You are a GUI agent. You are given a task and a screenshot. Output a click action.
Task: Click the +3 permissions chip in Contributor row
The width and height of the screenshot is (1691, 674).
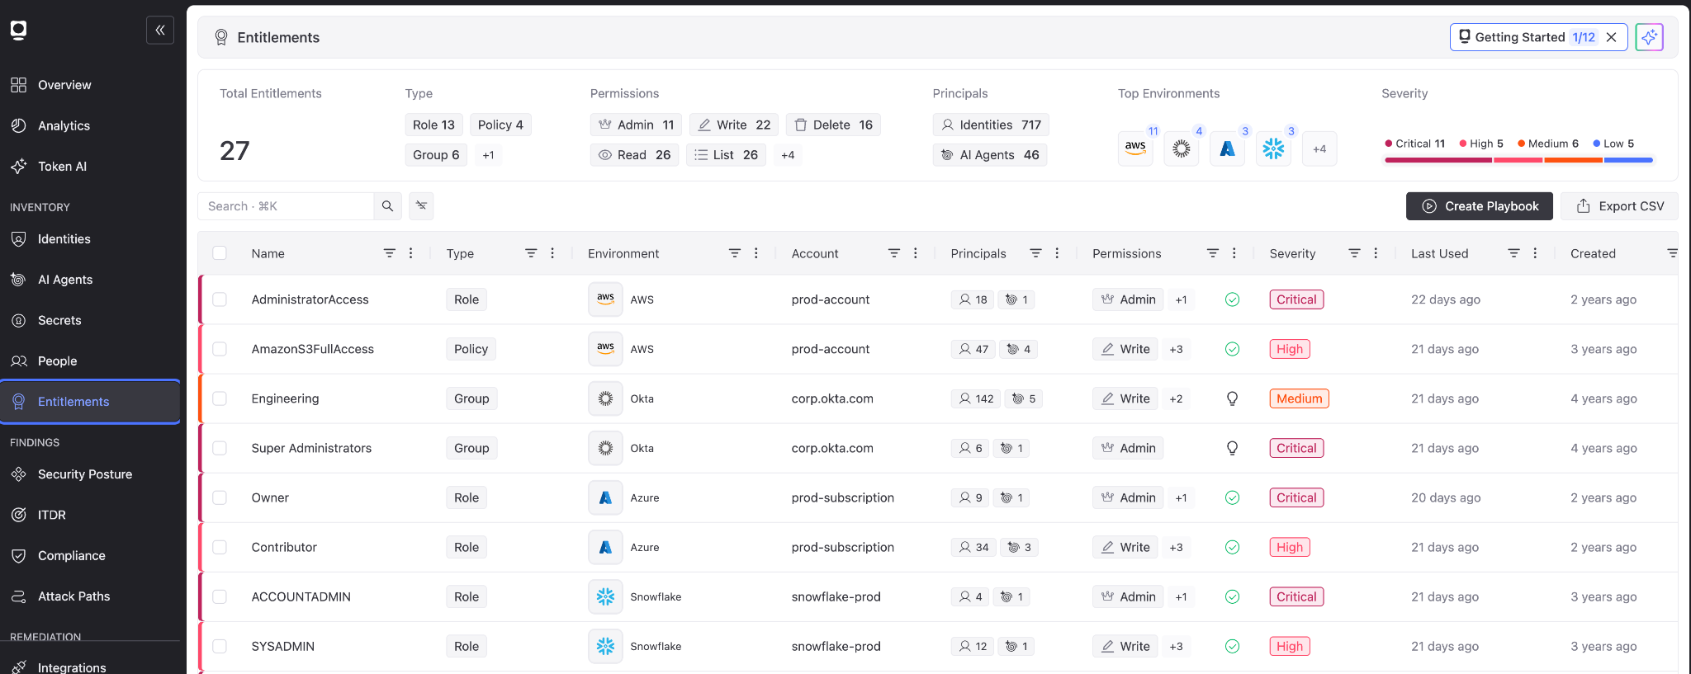[x=1176, y=547]
